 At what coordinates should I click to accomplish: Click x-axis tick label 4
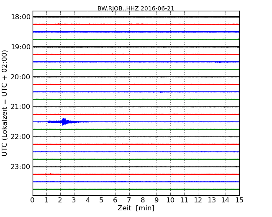[88, 200]
